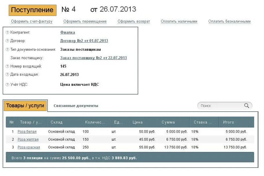Click help icon next to Контрагент
264x176 pixels.
7,32
